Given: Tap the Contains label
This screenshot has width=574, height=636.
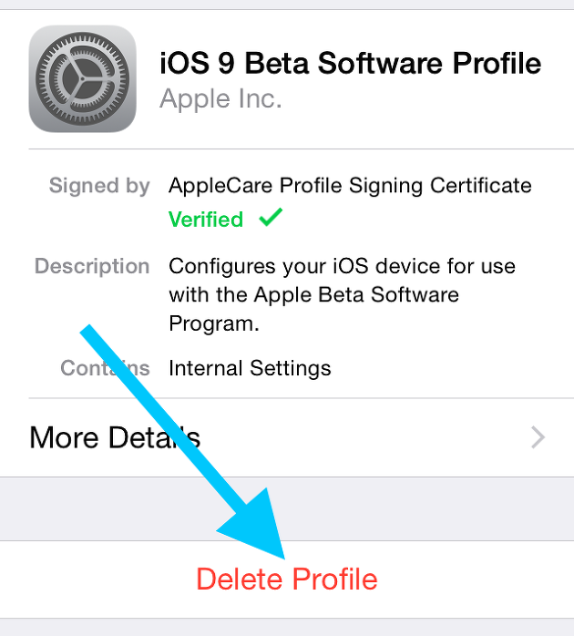Looking at the screenshot, I should 105,368.
